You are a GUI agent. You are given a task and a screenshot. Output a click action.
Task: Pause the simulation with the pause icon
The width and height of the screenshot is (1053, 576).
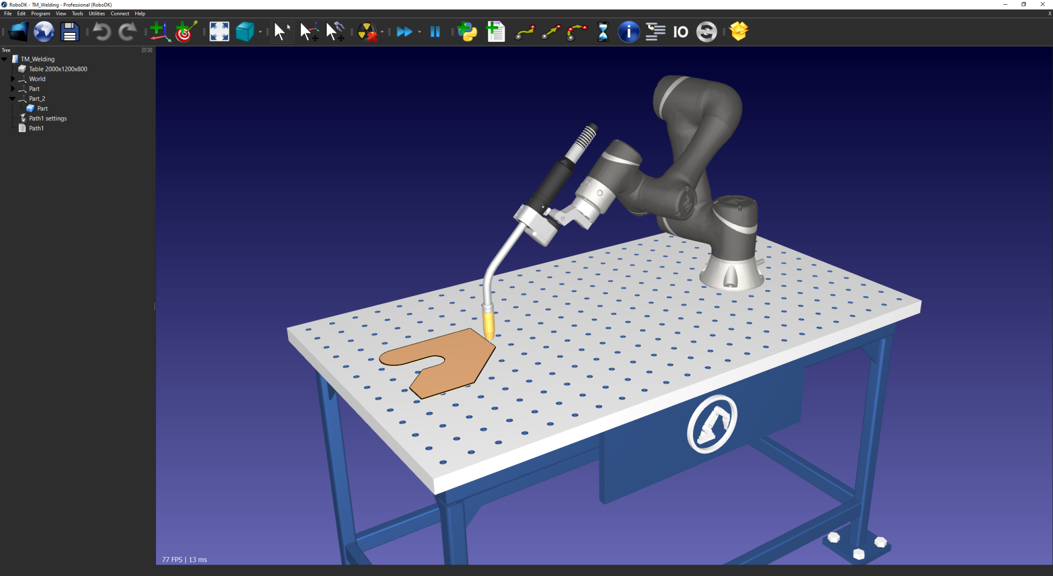point(434,32)
